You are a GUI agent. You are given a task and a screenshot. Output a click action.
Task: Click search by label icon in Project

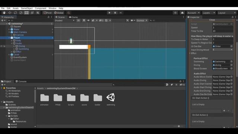[x=172, y=85]
